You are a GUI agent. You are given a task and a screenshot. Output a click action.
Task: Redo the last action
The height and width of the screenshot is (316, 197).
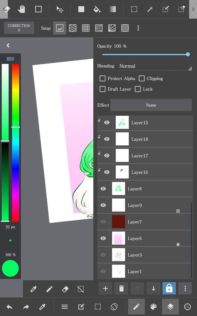coord(26,307)
